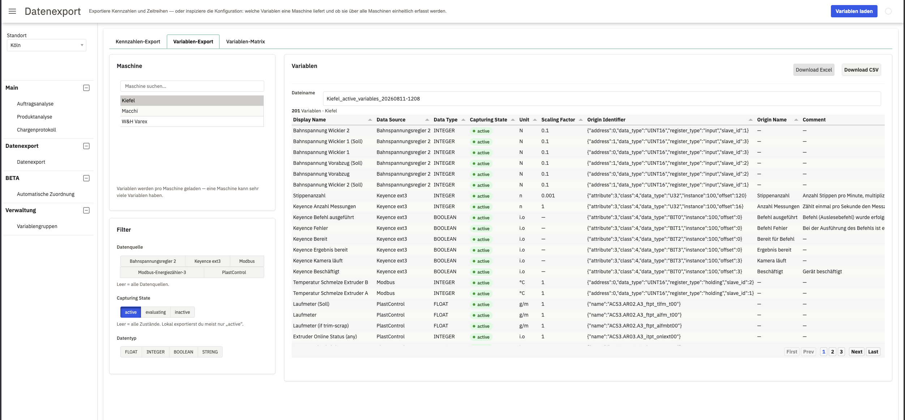
Task: Go to page 2 of table
Action: click(x=832, y=352)
